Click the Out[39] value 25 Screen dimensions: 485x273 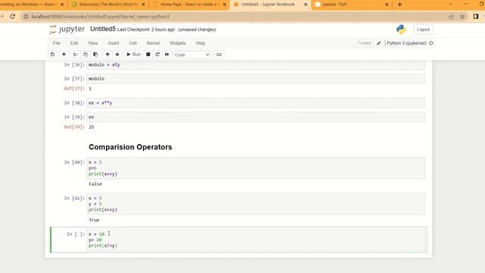pyautogui.click(x=91, y=127)
